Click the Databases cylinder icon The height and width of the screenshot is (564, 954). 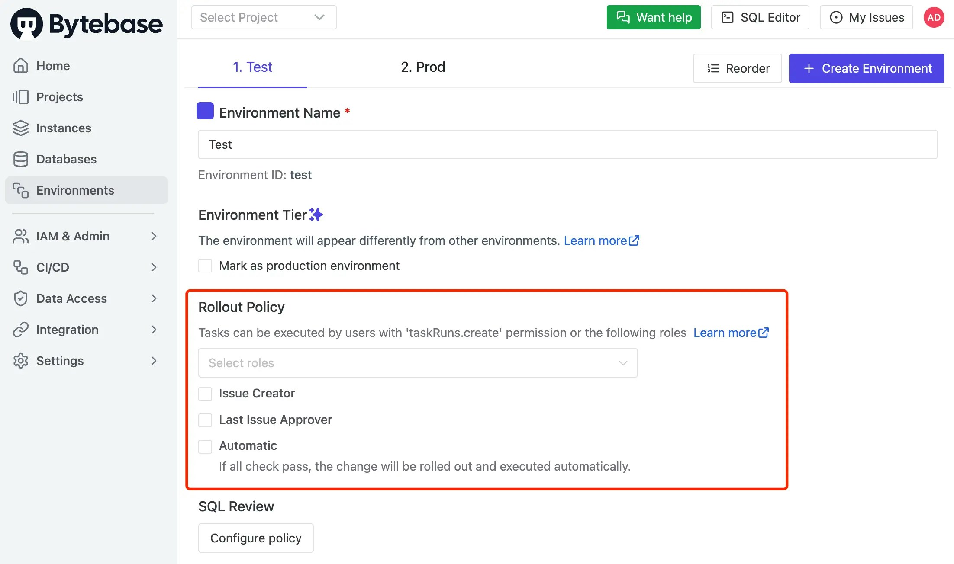coord(20,159)
